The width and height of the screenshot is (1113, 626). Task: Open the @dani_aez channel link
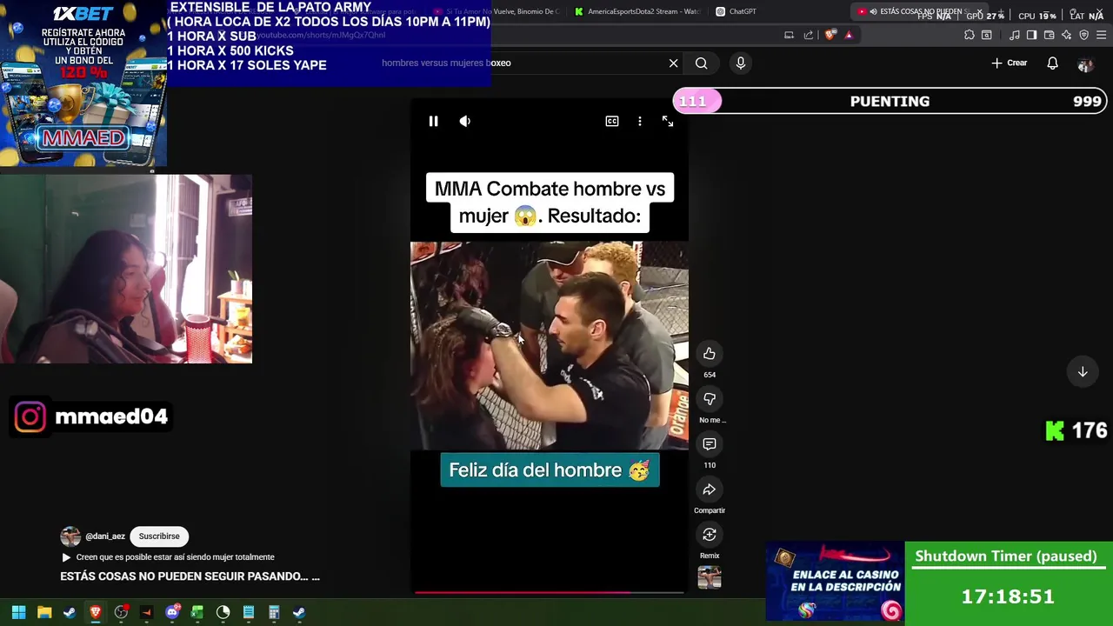pyautogui.click(x=105, y=536)
